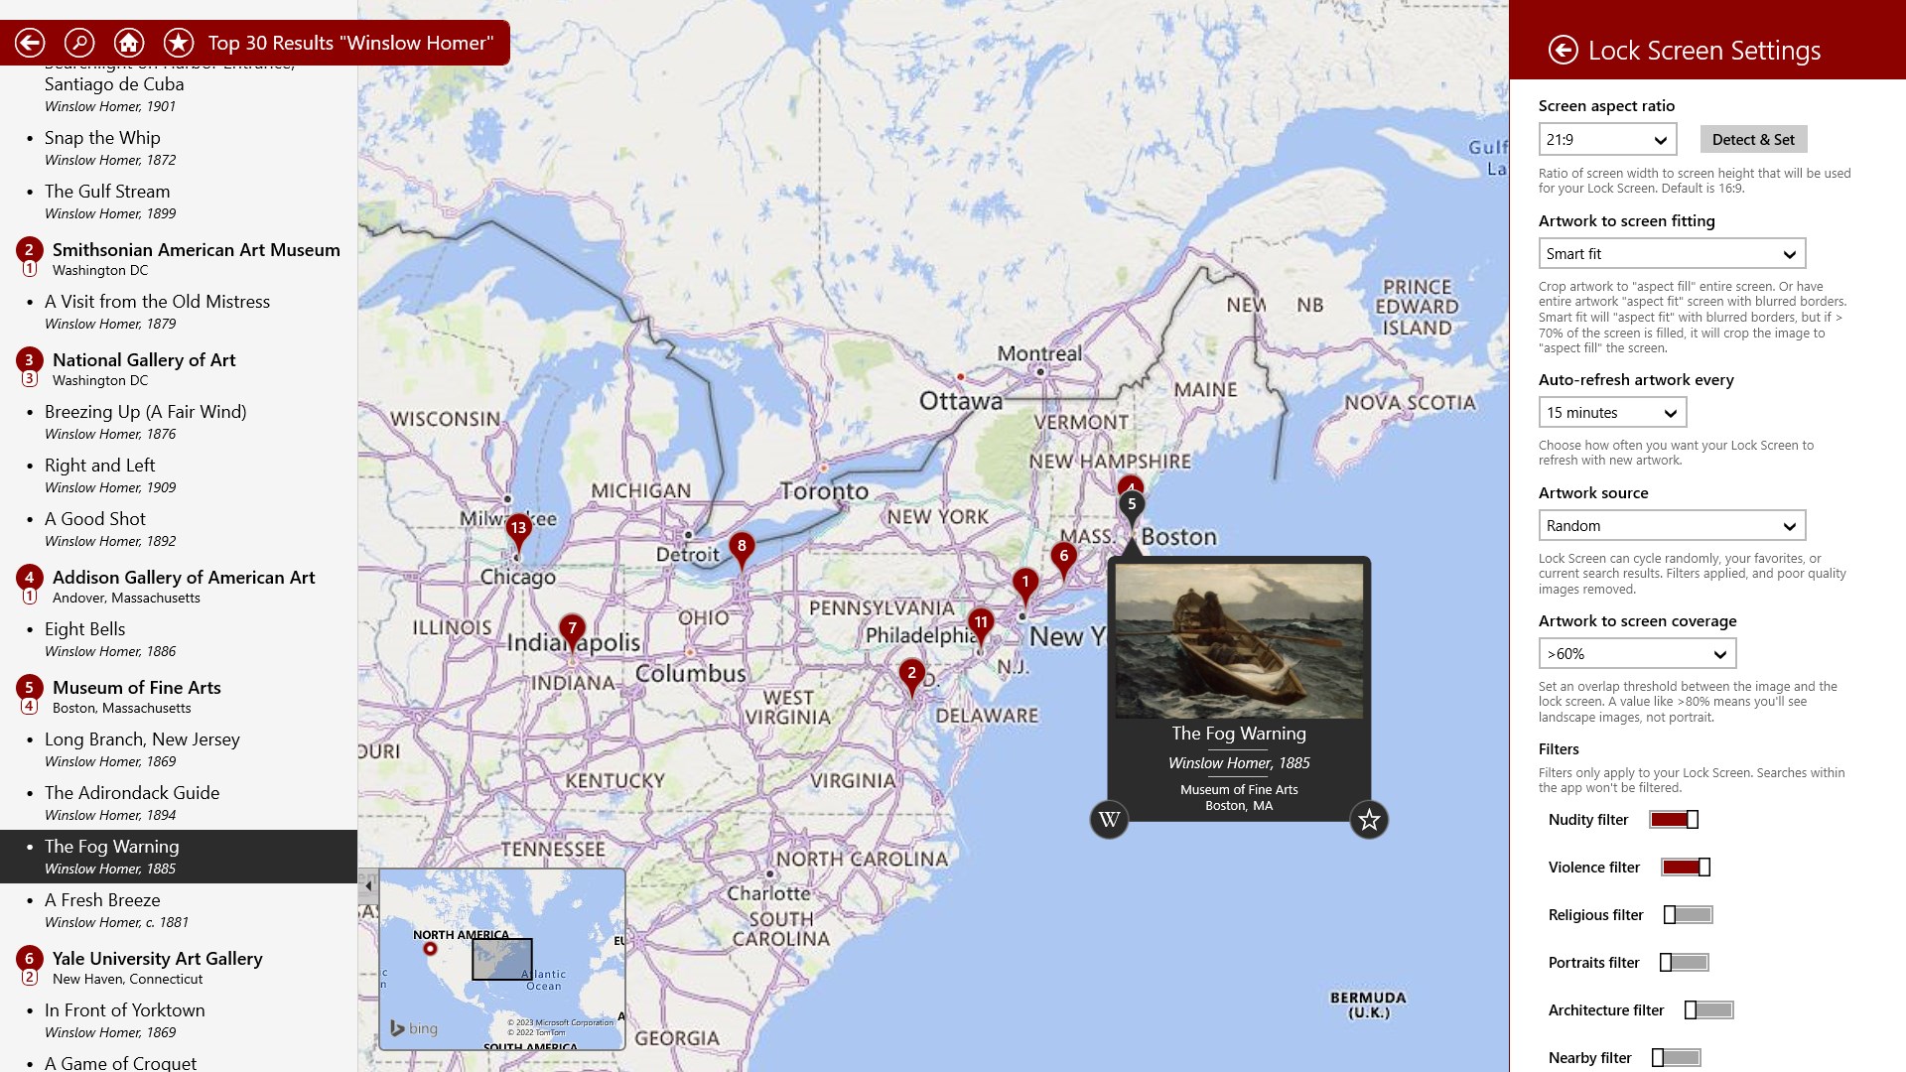Collapse the minimap with arrow button

coord(368,885)
